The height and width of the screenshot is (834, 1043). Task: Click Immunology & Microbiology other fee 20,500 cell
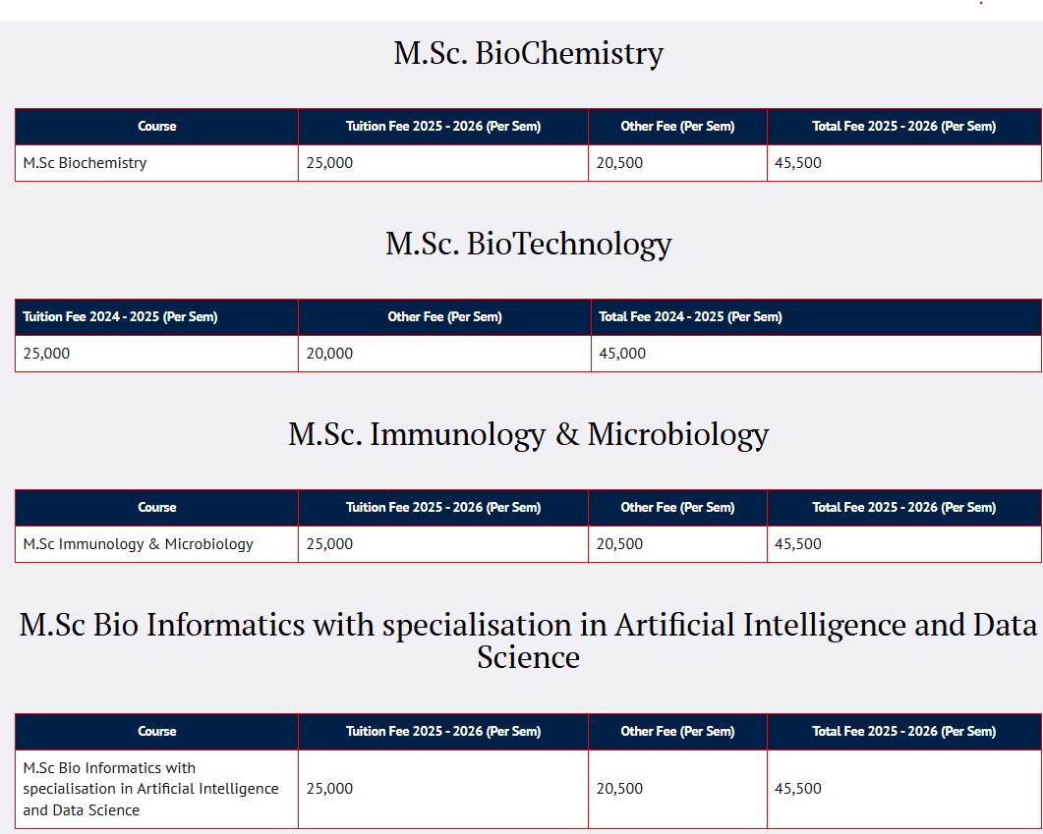619,544
